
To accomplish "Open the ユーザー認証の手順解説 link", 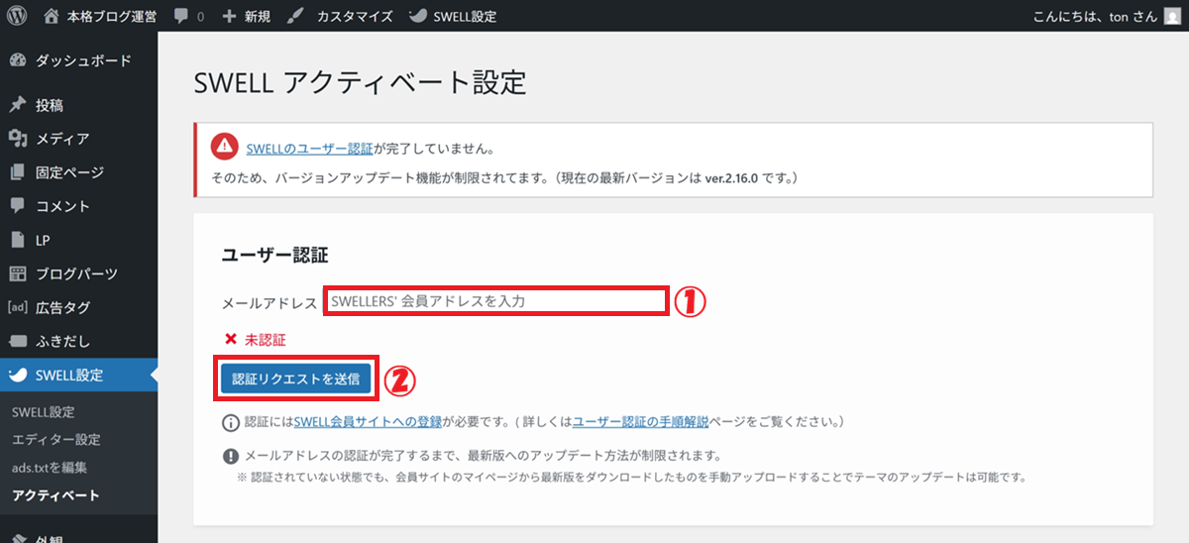I will click(640, 422).
